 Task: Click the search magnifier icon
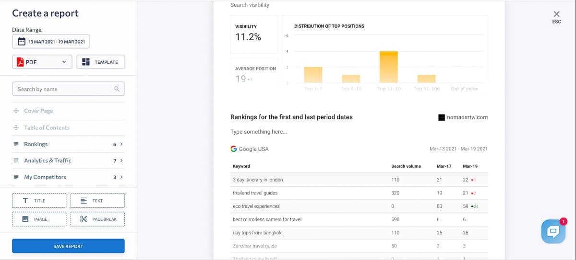tap(117, 89)
